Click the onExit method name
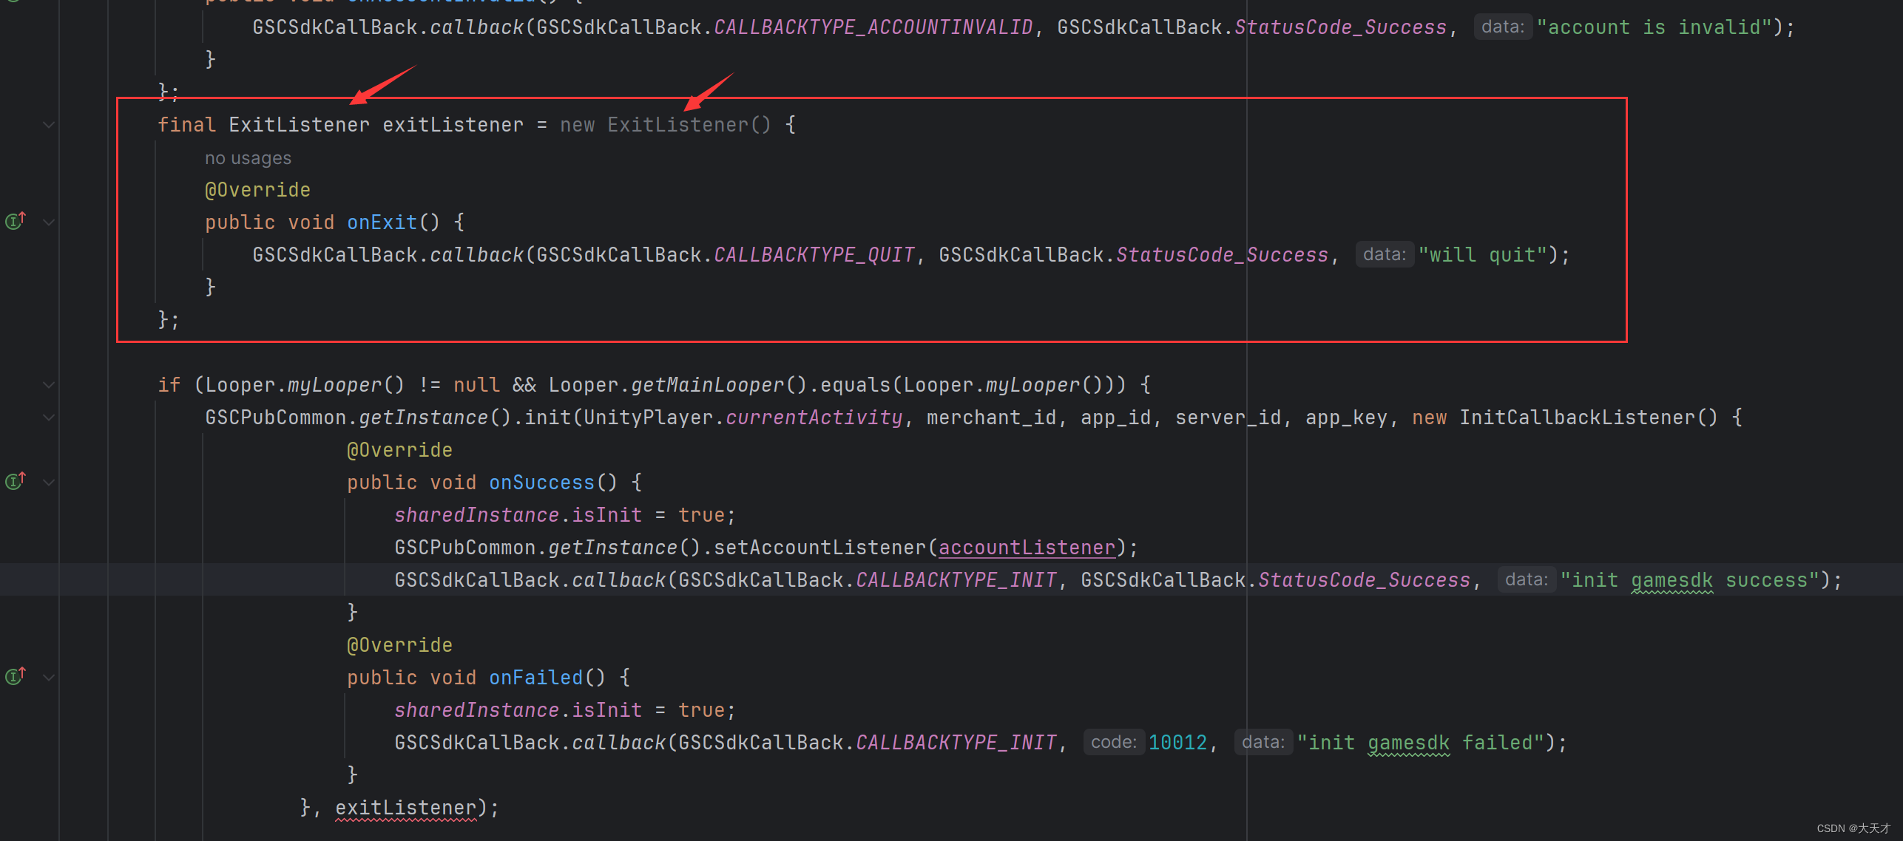Viewport: 1903px width, 841px height. click(382, 222)
